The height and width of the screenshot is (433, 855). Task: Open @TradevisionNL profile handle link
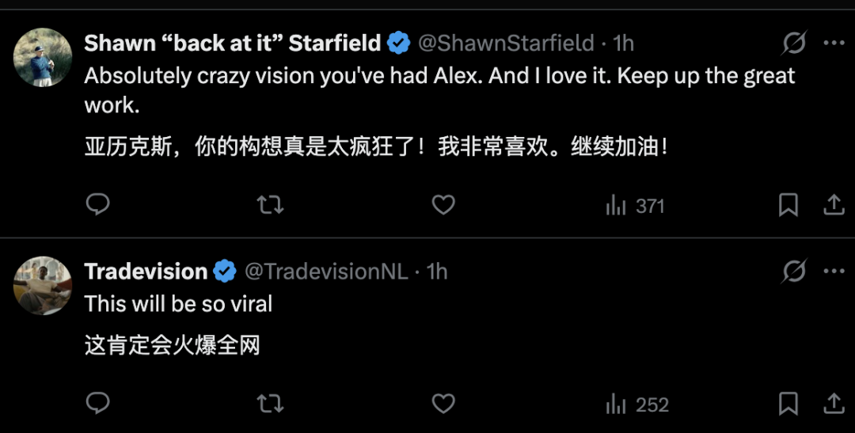(326, 272)
